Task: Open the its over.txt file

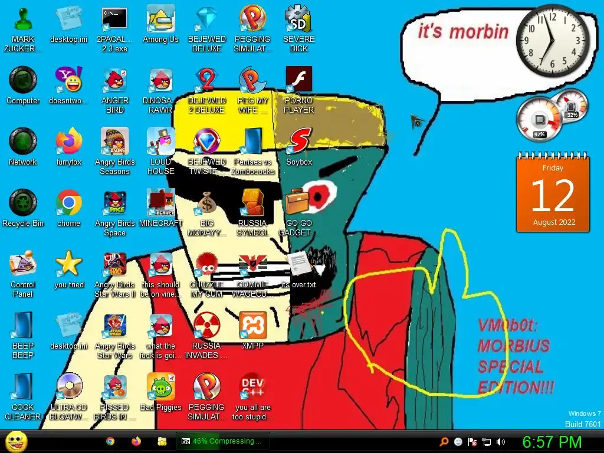Action: point(299,270)
